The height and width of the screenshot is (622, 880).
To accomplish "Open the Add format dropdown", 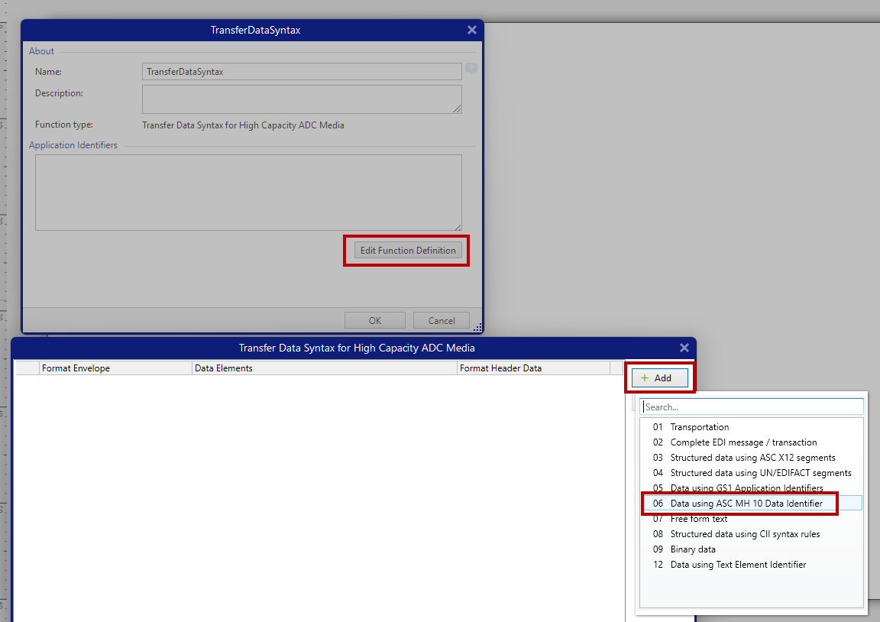I will tap(660, 377).
